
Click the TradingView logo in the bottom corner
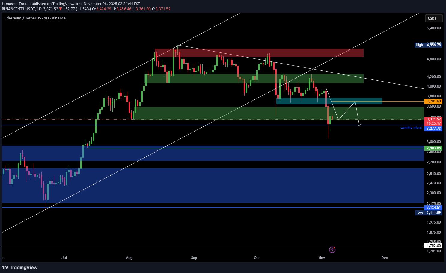point(20,267)
